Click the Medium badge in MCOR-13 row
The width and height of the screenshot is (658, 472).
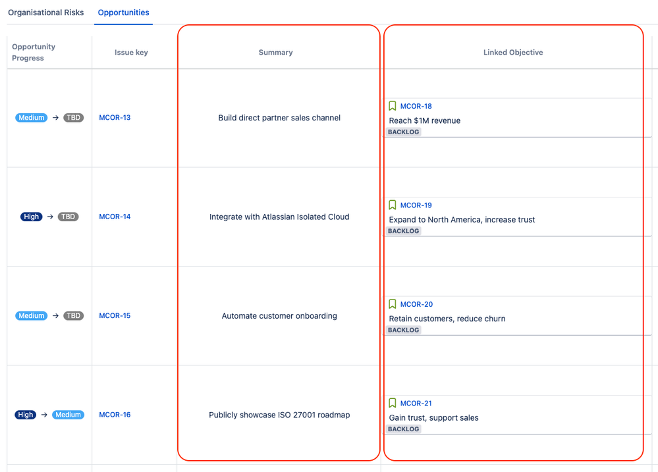click(32, 118)
